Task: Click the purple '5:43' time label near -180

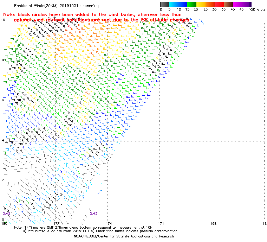Action: [x=6, y=214]
